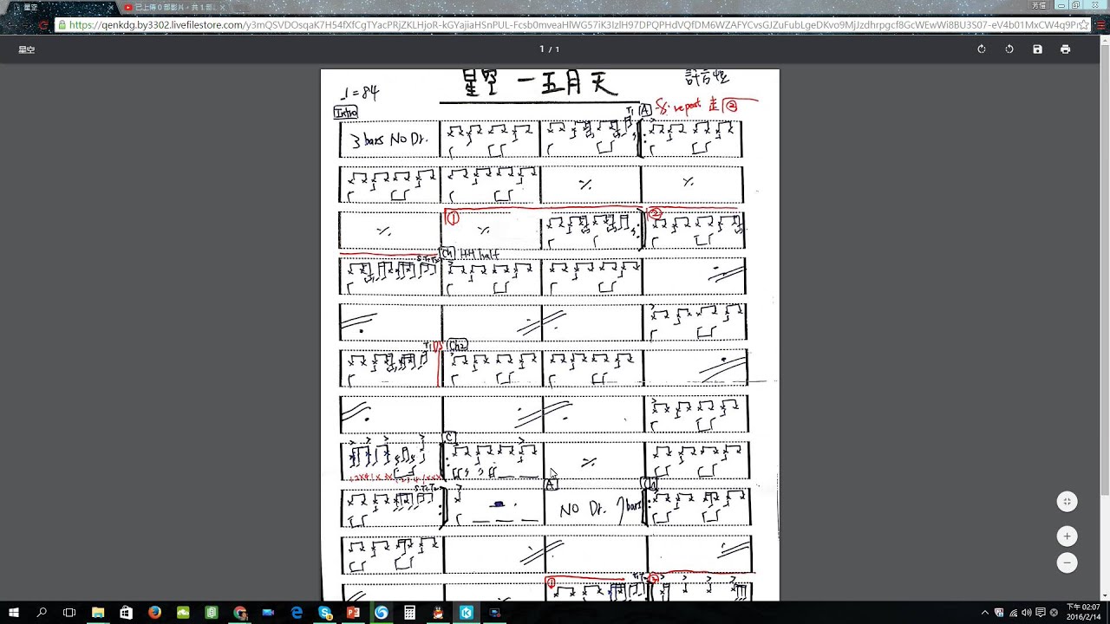
Task: Open the QQ penguin taskbar icon
Action: [x=438, y=613]
